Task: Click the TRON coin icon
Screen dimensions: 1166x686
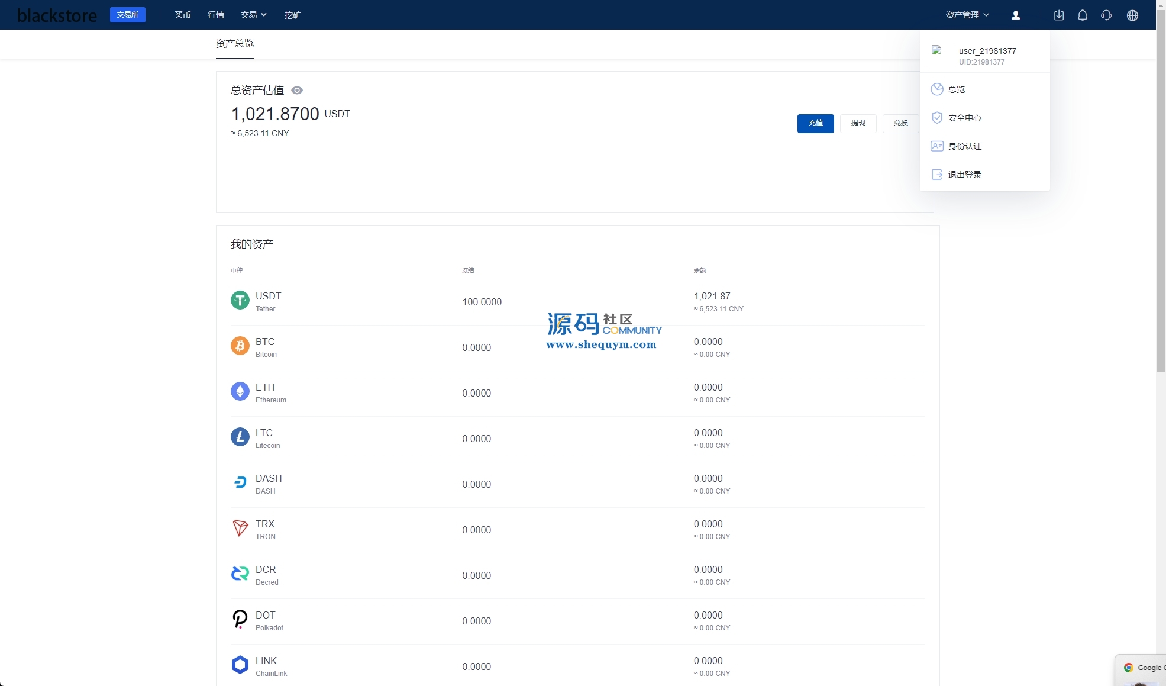Action: (240, 528)
